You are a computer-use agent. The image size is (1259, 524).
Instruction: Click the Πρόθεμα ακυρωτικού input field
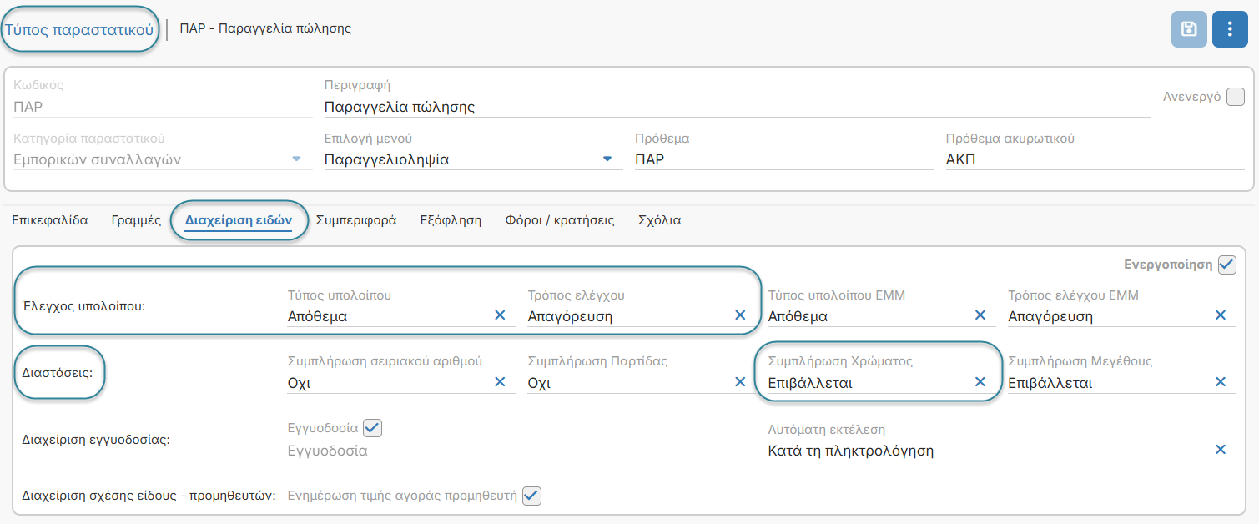(x=1095, y=159)
